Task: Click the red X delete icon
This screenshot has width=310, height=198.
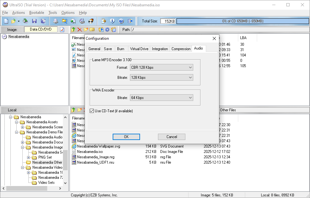Action: [x=79, y=30]
